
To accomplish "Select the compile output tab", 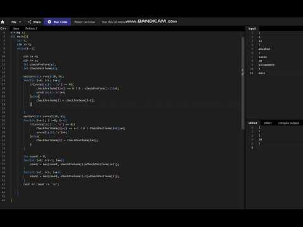I will coord(288,123).
